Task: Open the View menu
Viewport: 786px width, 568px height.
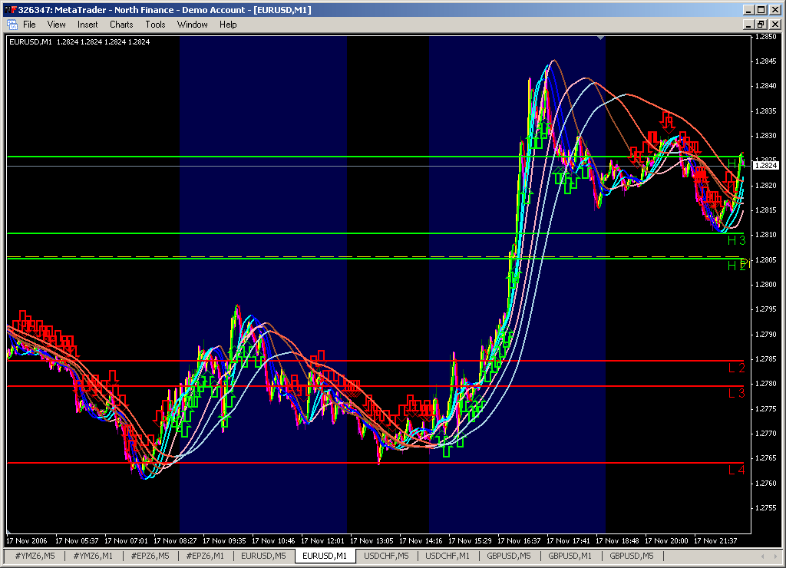Action: coord(57,25)
